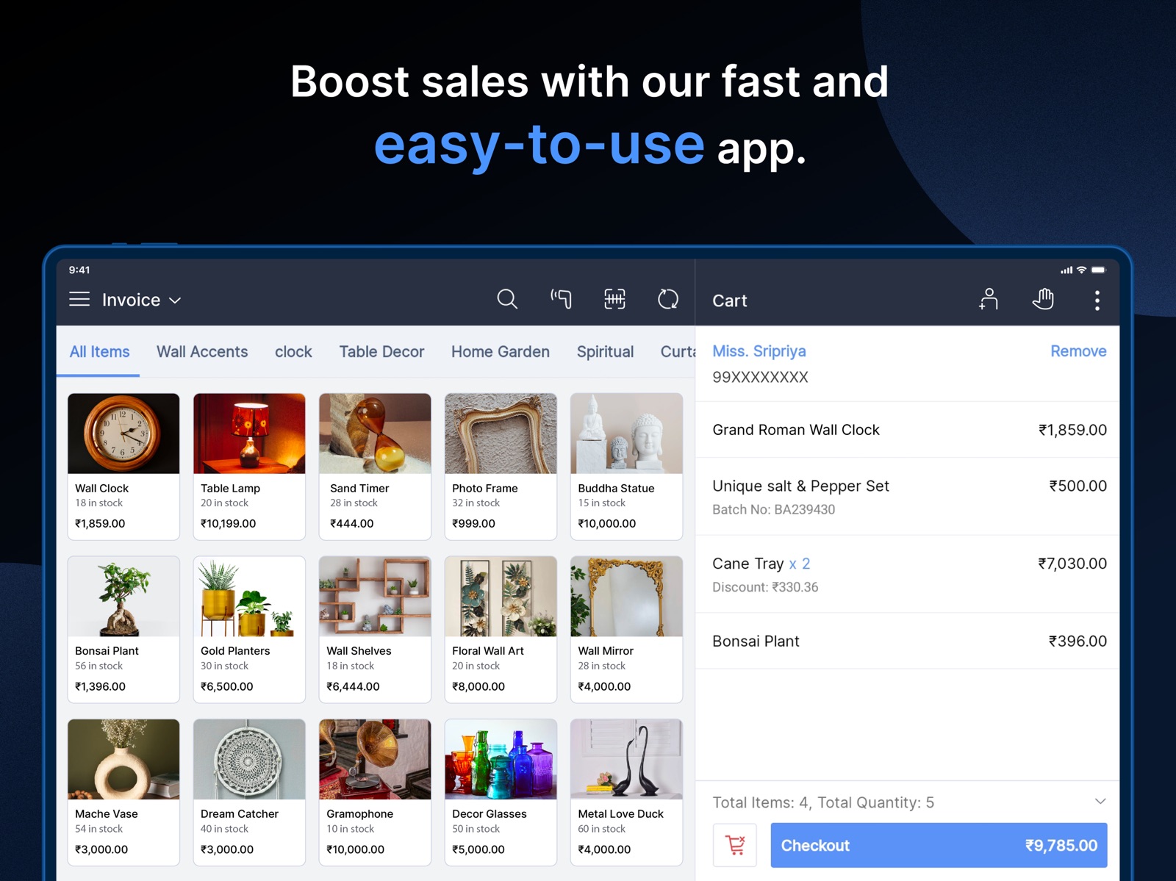This screenshot has height=881, width=1176.
Task: Click the 'Batch No: BA239430' text
Action: [773, 509]
